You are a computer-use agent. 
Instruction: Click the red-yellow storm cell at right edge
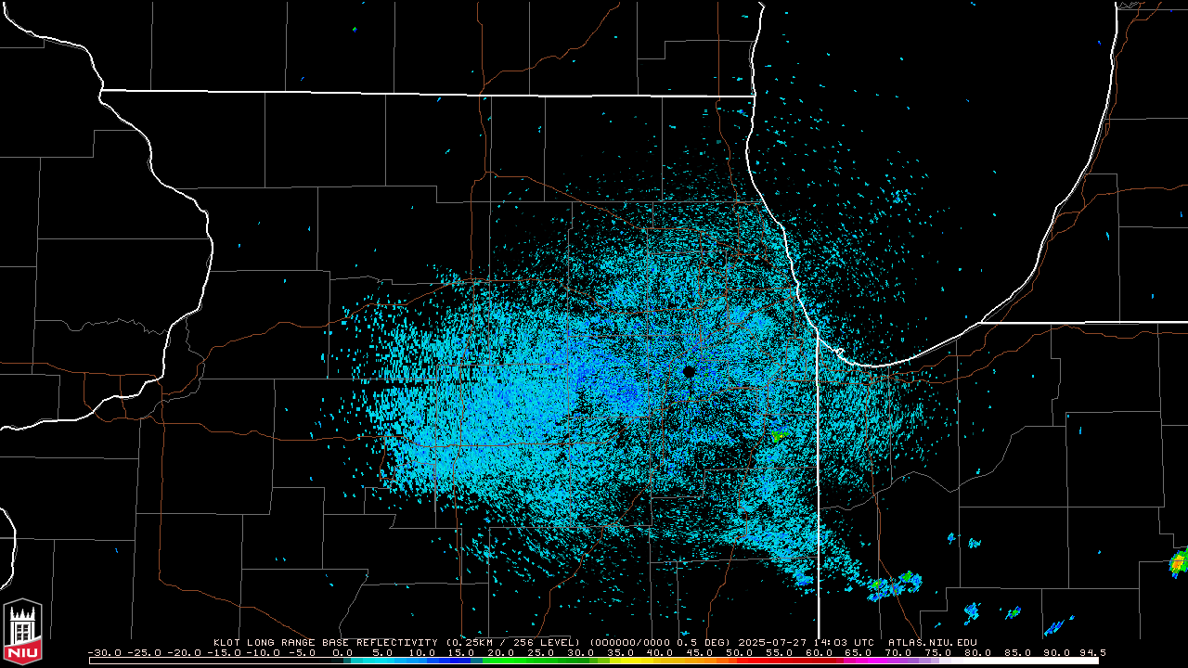[x=1179, y=561]
